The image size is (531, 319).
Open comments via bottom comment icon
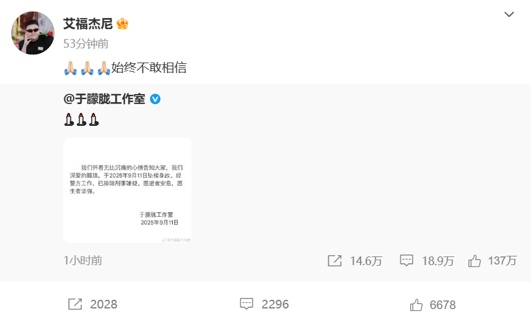[x=247, y=304]
